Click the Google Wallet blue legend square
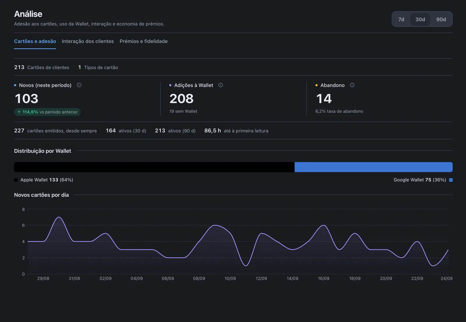 (451, 180)
